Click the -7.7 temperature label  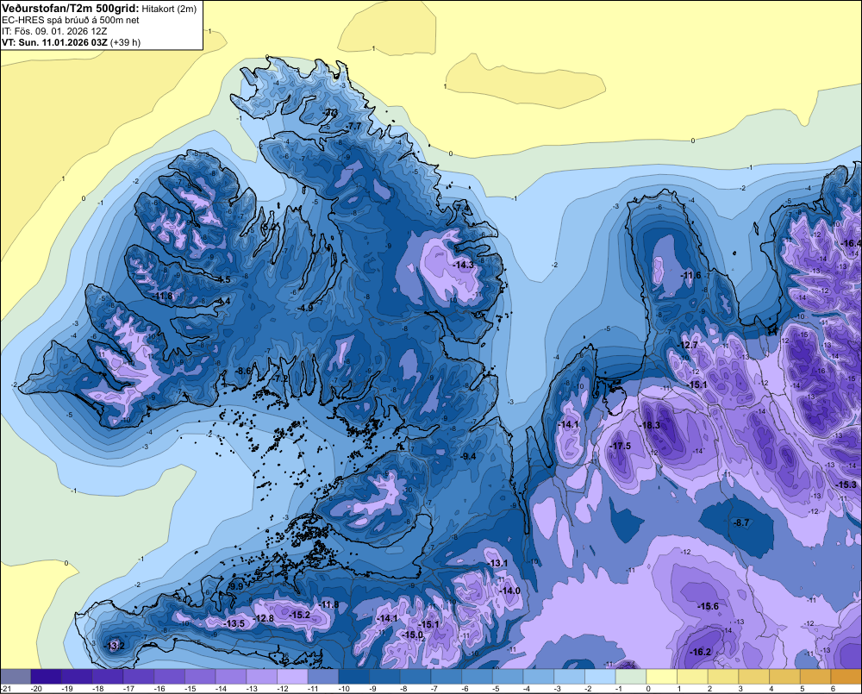[353, 126]
